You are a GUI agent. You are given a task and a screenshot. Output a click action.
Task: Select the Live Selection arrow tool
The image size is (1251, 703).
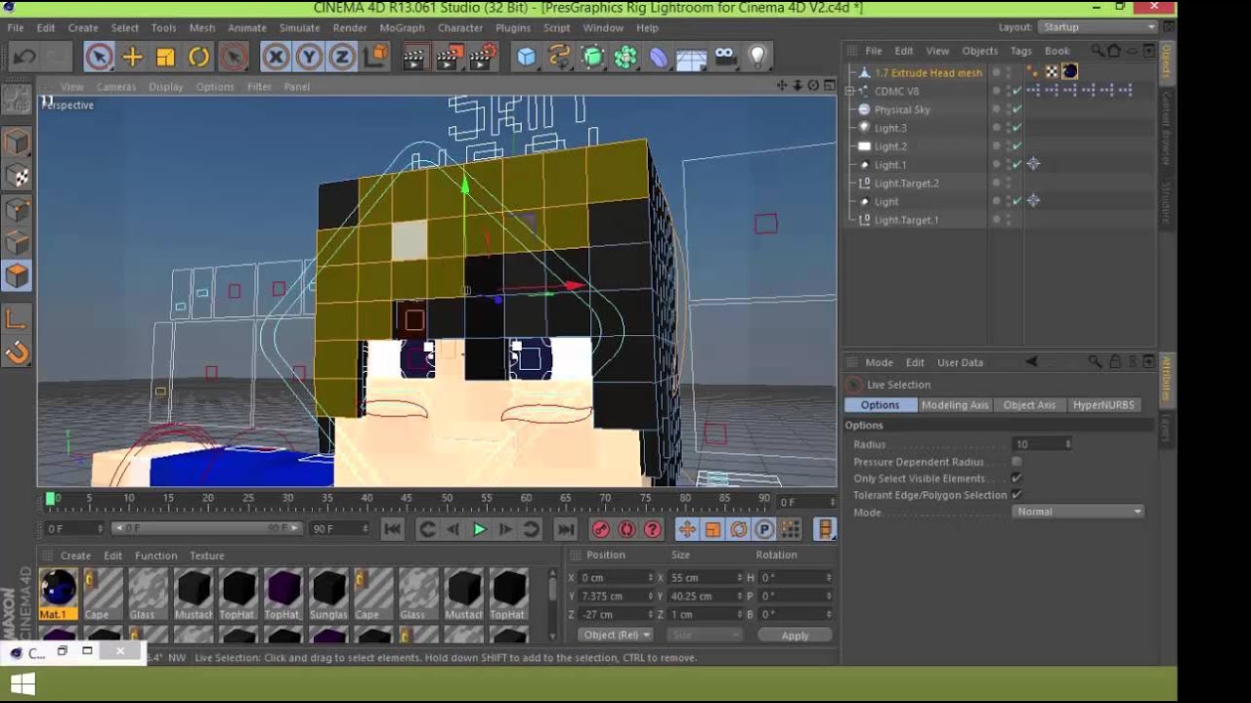pyautogui.click(x=98, y=57)
